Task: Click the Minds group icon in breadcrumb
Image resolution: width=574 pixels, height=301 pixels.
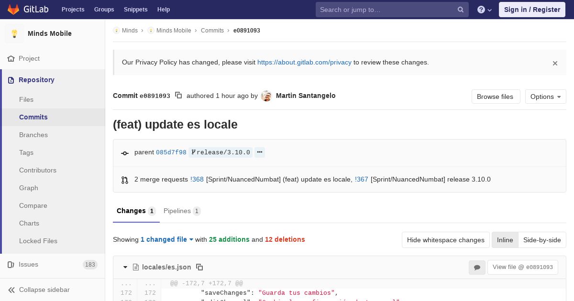Action: click(x=116, y=31)
